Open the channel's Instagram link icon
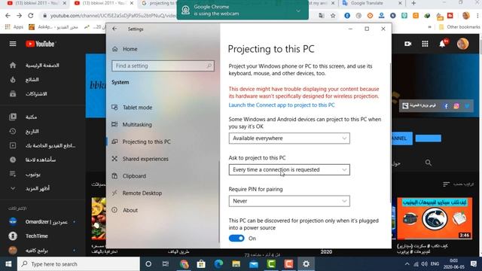 point(456,106)
